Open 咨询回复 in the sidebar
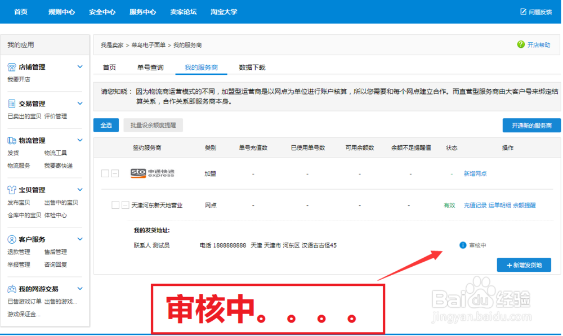Screen dimensions: 563x336 click(x=56, y=265)
